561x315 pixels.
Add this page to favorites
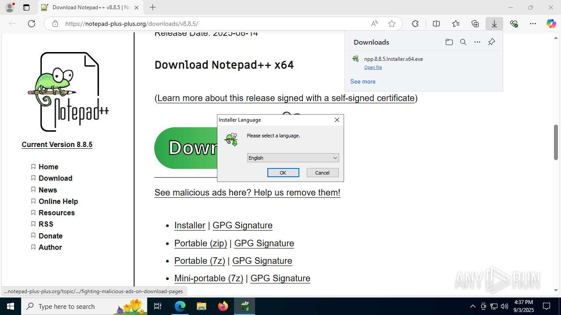[392, 24]
